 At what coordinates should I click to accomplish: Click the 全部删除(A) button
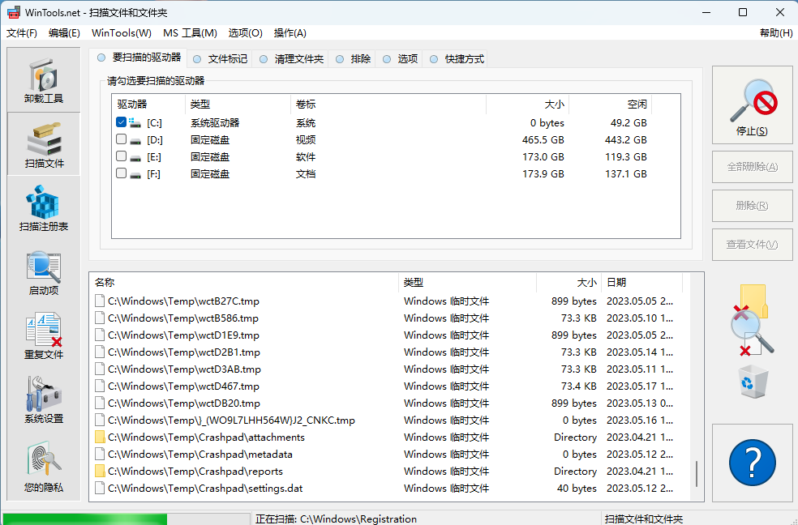(x=753, y=167)
